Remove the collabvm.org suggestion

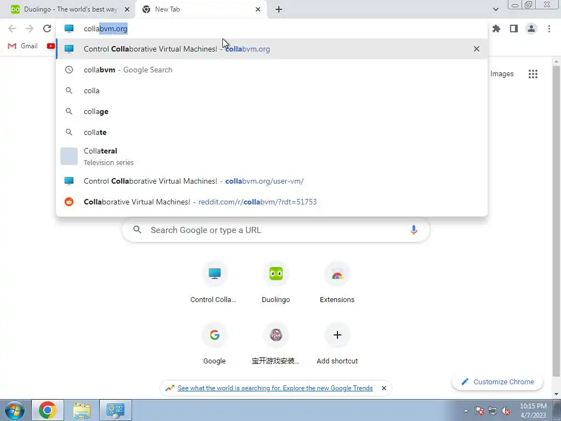coord(476,49)
